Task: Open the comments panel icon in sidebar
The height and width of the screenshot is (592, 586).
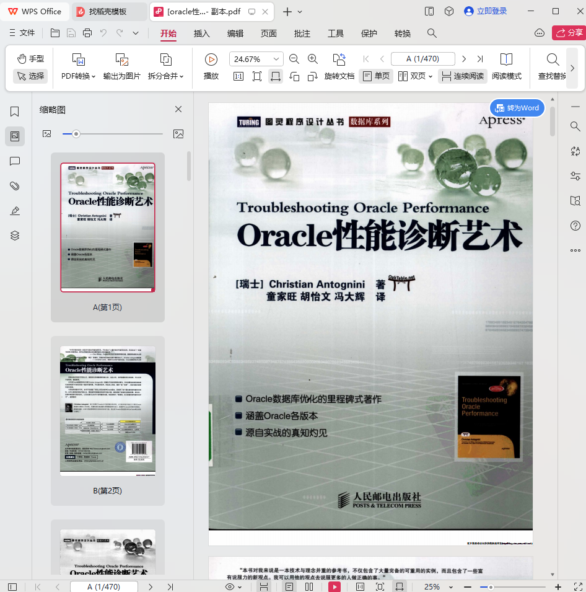Action: 15,161
